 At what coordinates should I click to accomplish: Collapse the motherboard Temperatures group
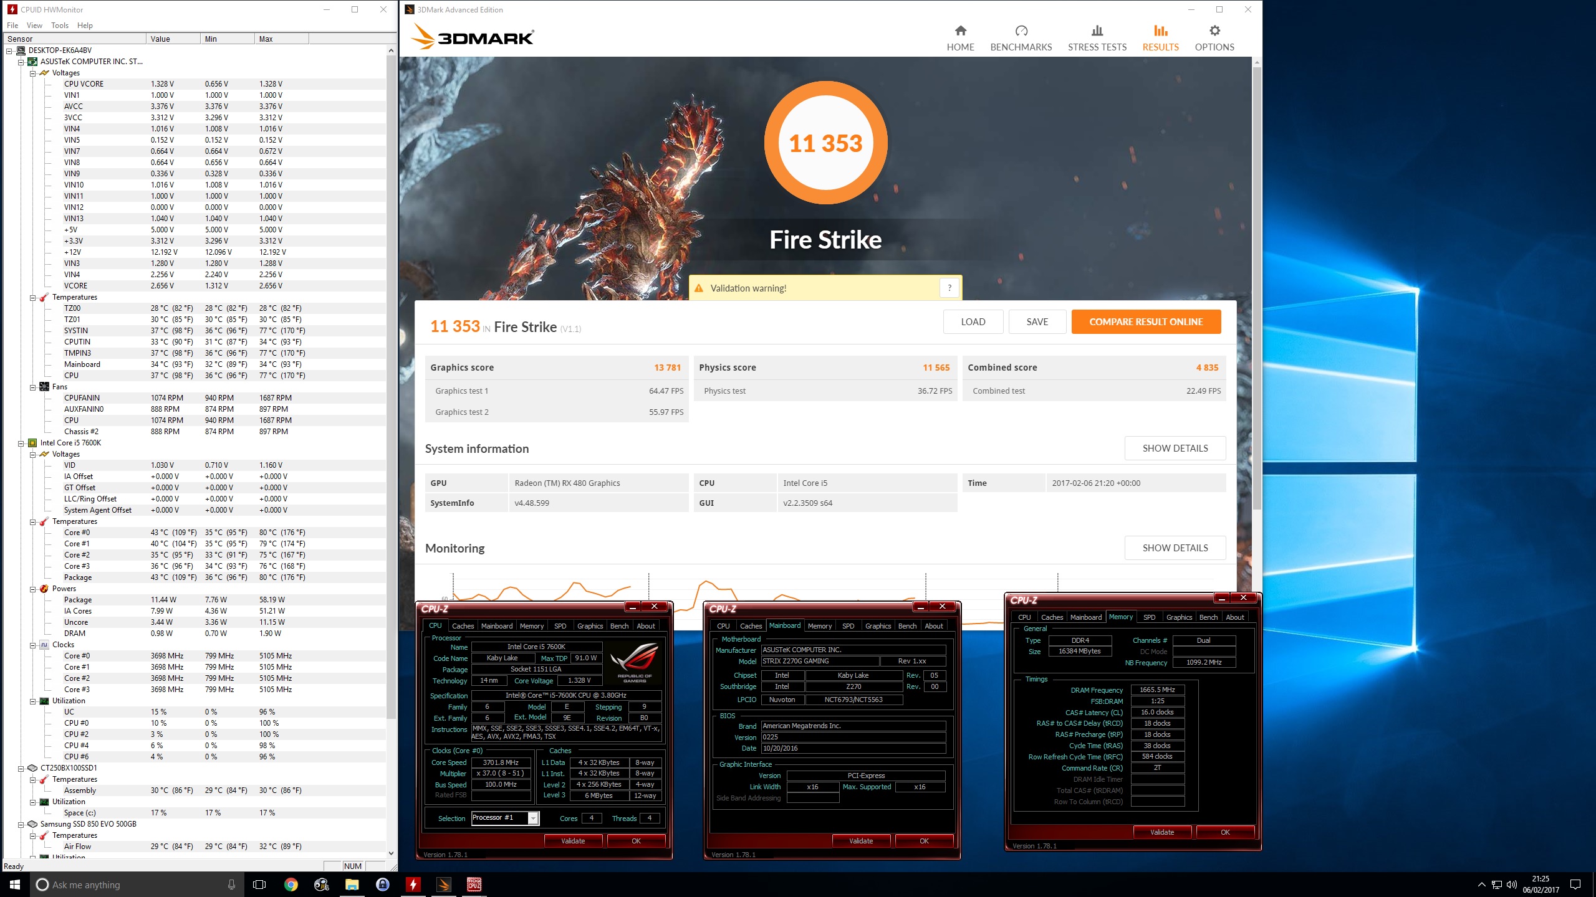32,297
